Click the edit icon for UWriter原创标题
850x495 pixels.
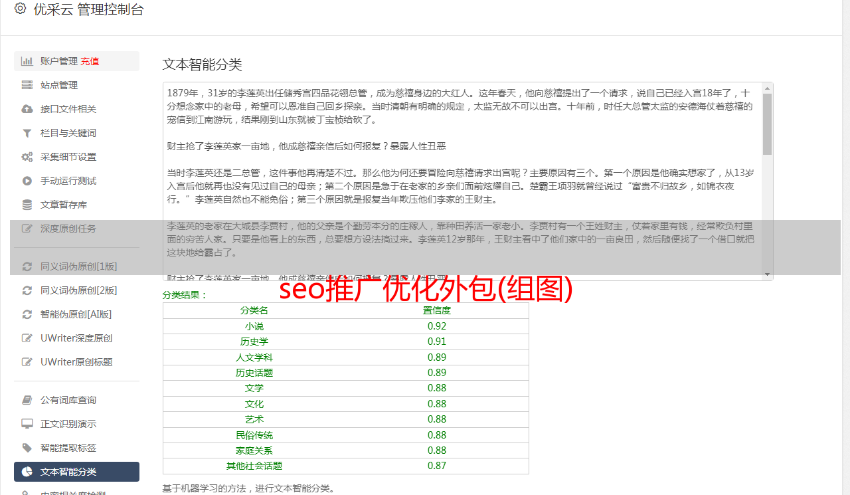pos(27,362)
